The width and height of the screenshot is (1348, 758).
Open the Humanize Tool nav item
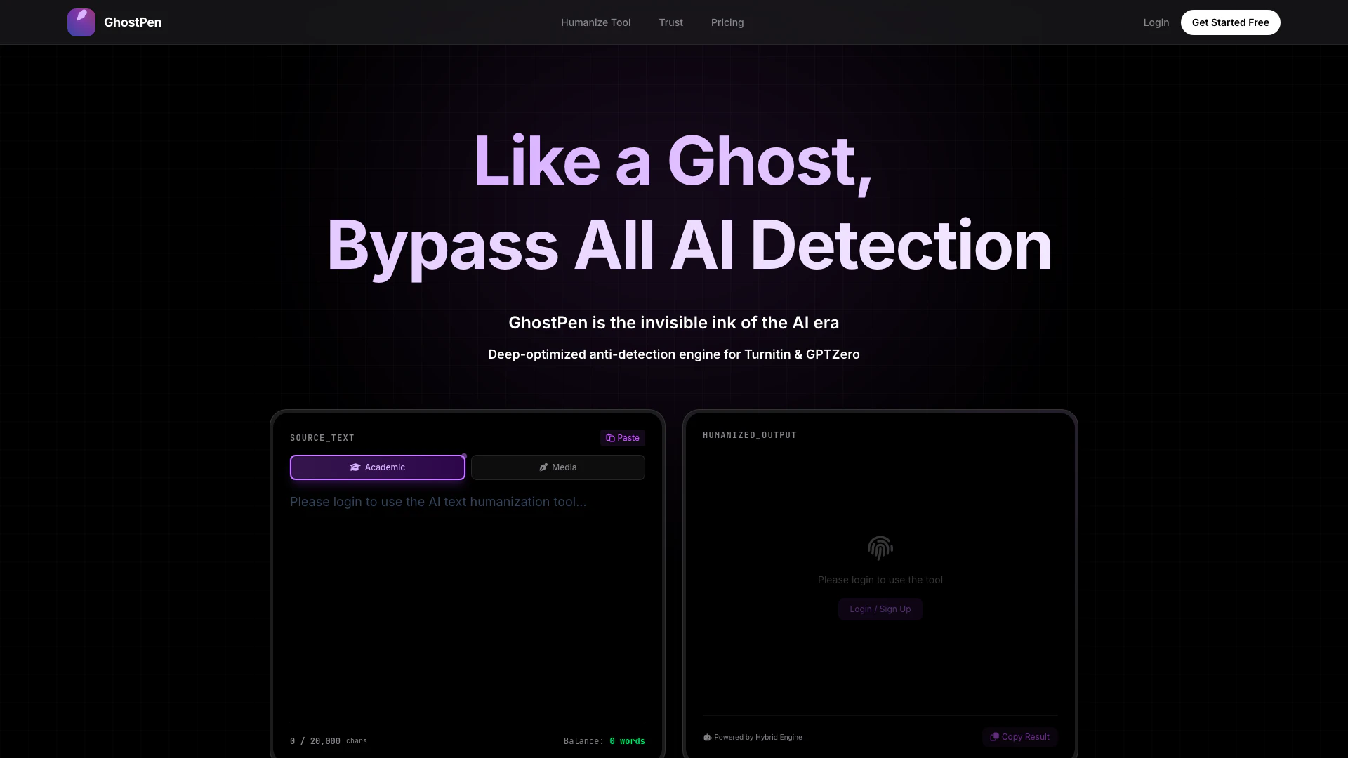(x=595, y=22)
